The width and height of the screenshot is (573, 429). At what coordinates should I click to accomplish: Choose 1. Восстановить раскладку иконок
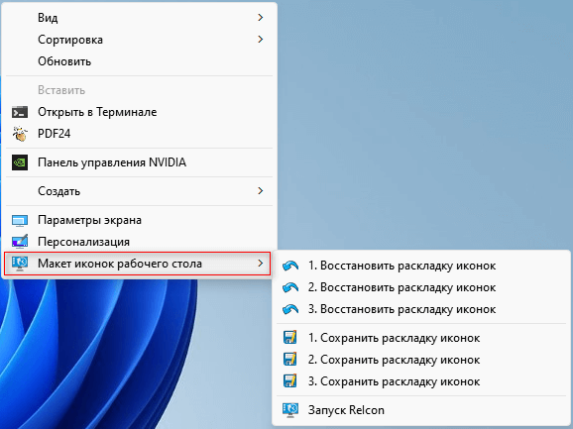point(421,266)
